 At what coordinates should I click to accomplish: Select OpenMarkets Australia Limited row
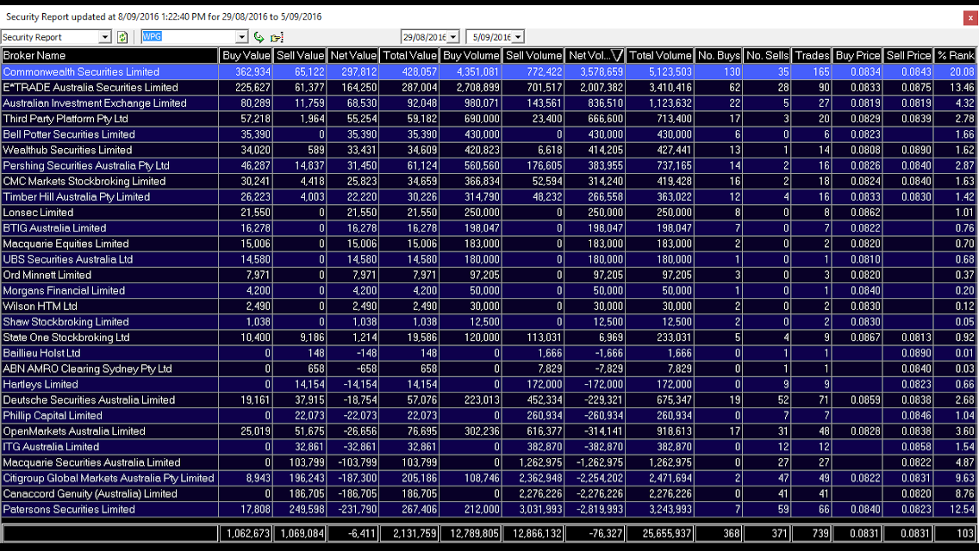click(x=489, y=431)
